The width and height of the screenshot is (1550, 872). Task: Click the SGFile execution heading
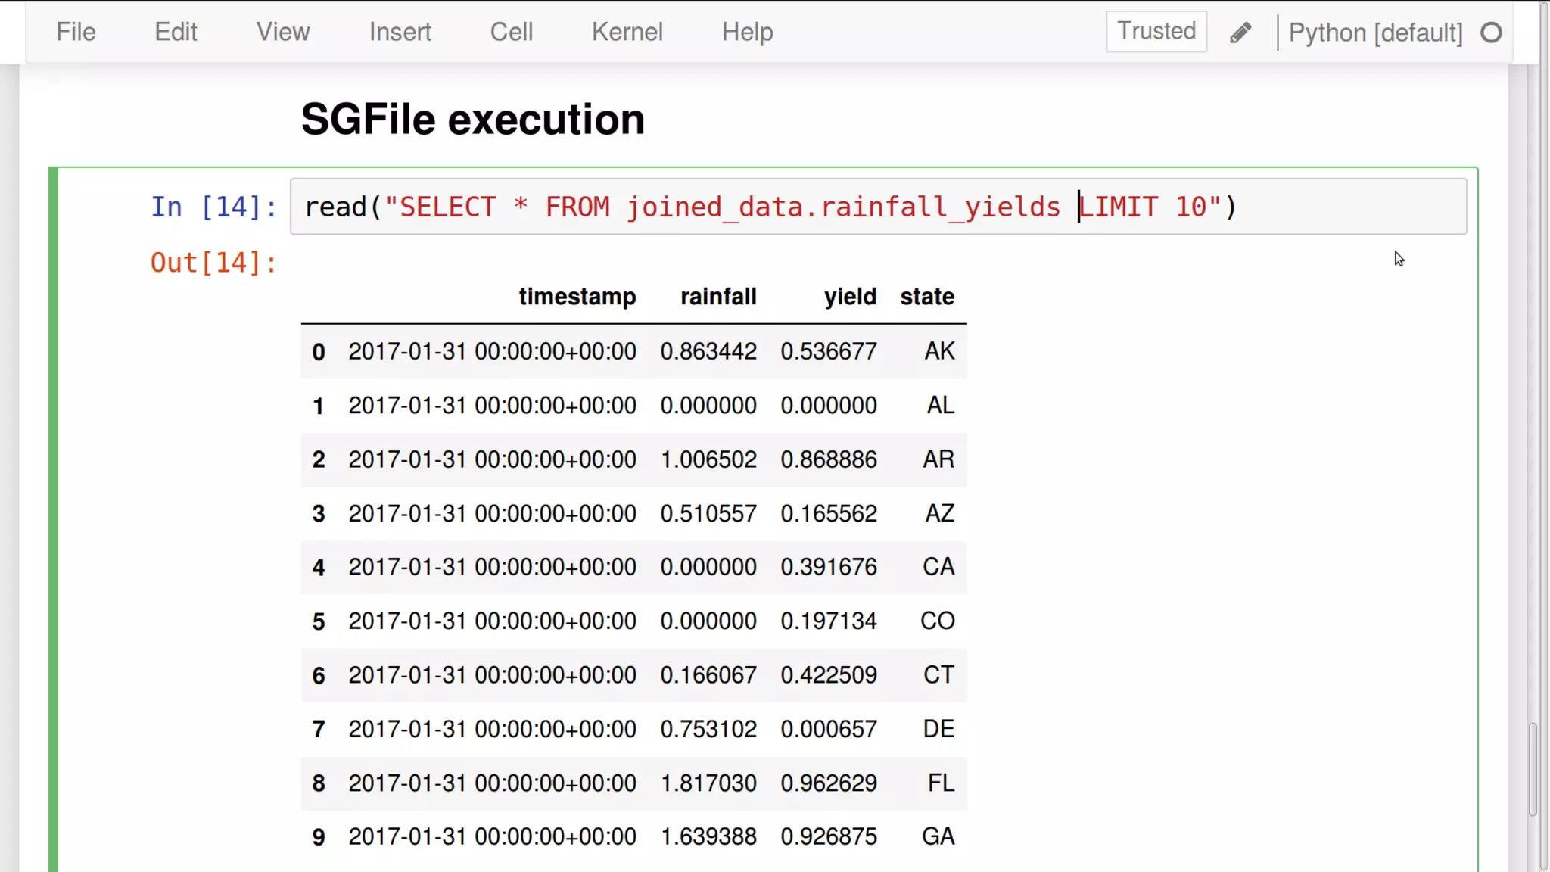[473, 120]
